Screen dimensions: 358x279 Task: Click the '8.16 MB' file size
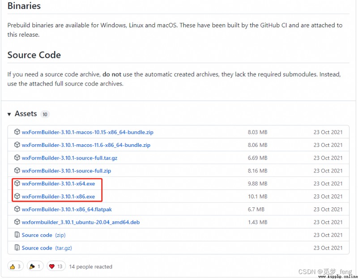(258, 171)
